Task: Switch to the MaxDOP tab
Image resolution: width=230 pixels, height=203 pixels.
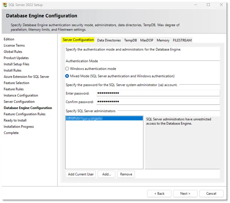Action: click(147, 40)
